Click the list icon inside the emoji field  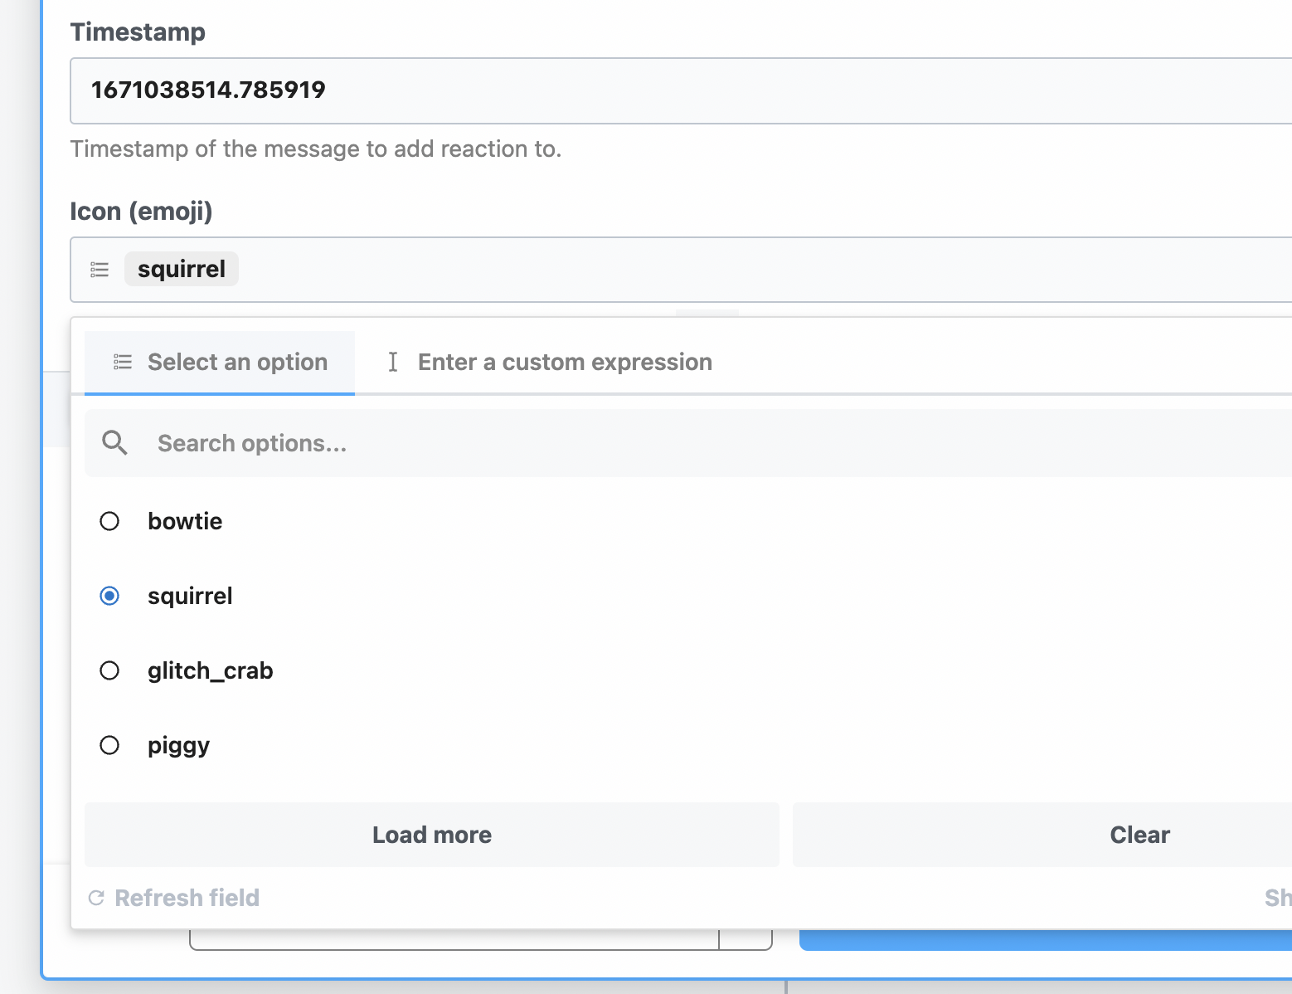point(99,269)
